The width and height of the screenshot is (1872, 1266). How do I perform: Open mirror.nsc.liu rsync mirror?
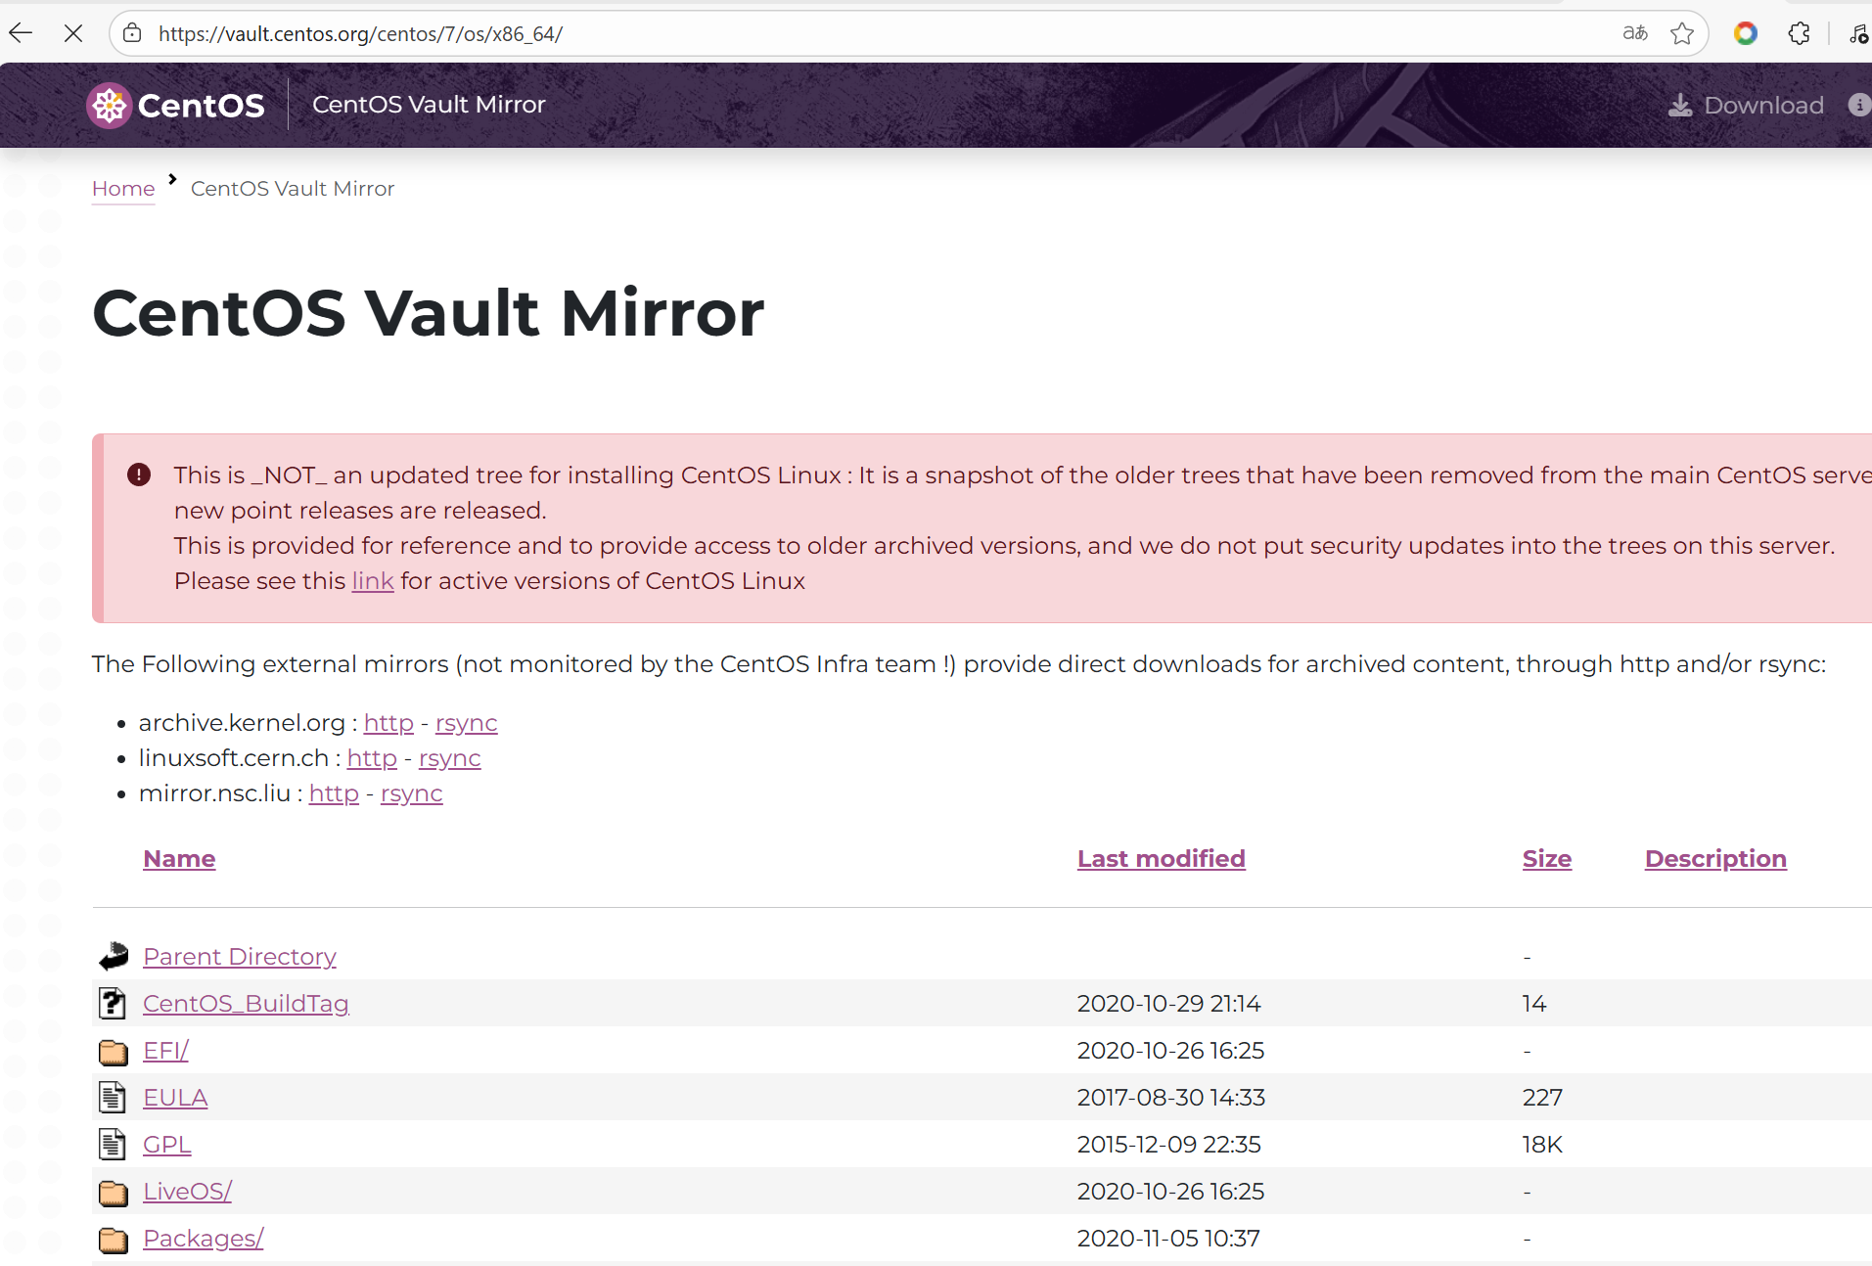click(x=412, y=792)
